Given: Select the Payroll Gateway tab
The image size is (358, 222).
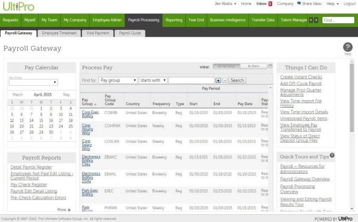Looking at the screenshot, I should coord(18,33).
